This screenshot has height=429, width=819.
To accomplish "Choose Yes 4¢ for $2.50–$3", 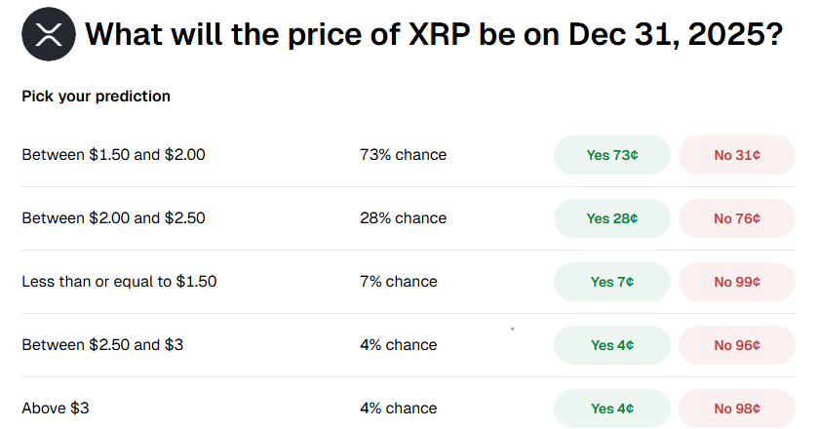I will tap(612, 345).
